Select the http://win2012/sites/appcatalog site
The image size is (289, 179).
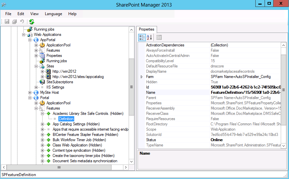78,77
